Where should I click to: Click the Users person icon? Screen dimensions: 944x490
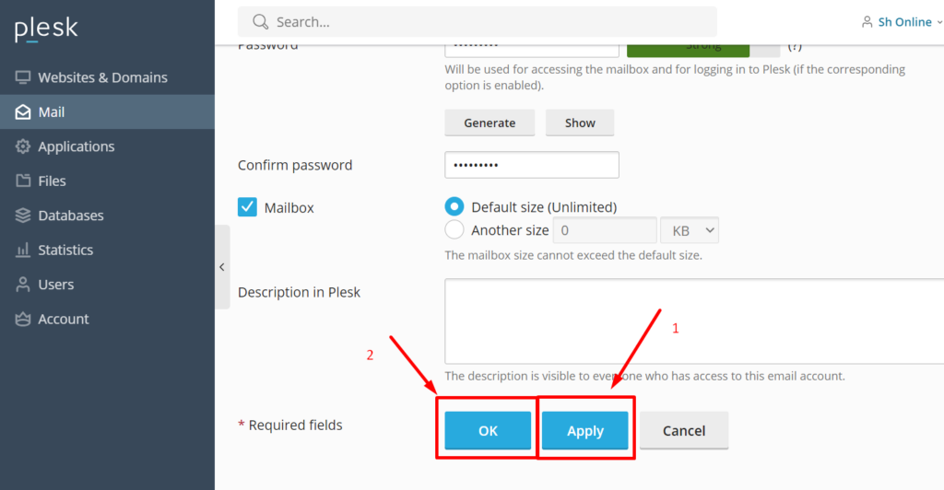(x=23, y=285)
